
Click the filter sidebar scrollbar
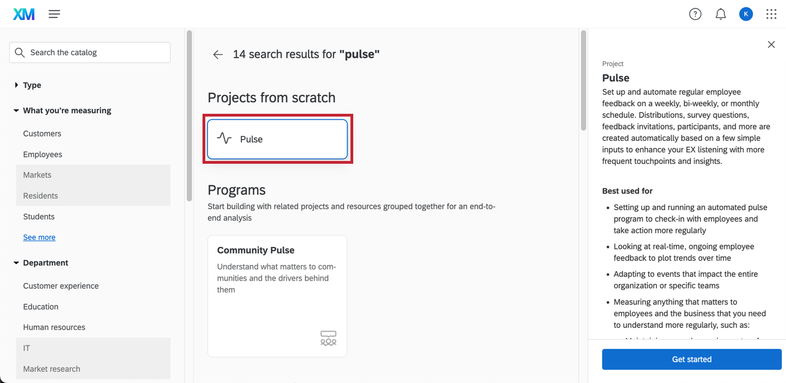[189, 116]
